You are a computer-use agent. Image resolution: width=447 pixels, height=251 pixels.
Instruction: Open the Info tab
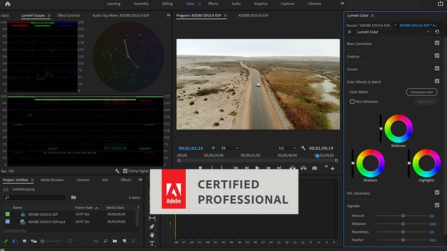(x=105, y=180)
